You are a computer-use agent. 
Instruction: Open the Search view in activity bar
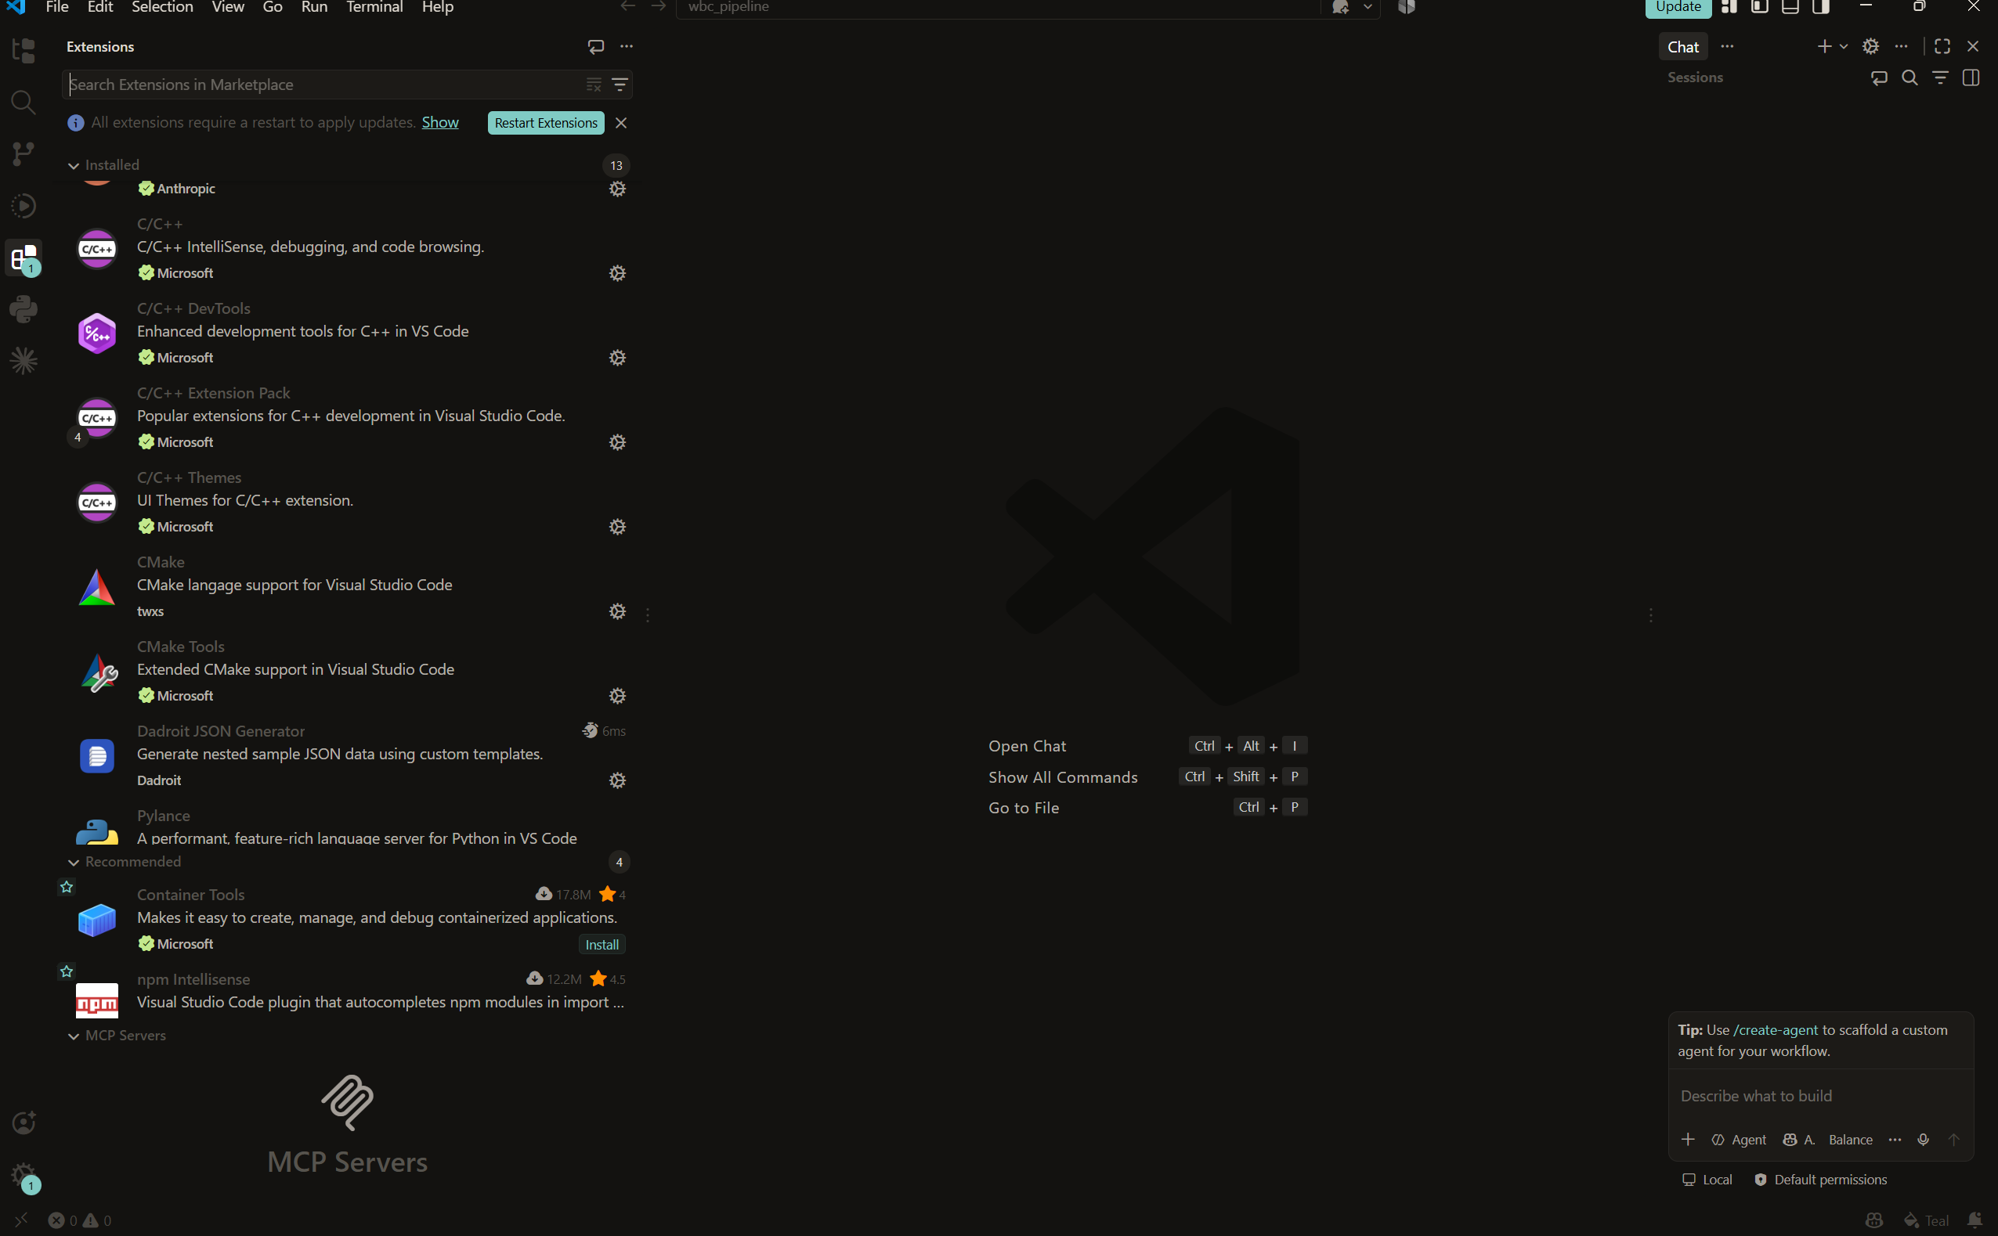point(23,103)
